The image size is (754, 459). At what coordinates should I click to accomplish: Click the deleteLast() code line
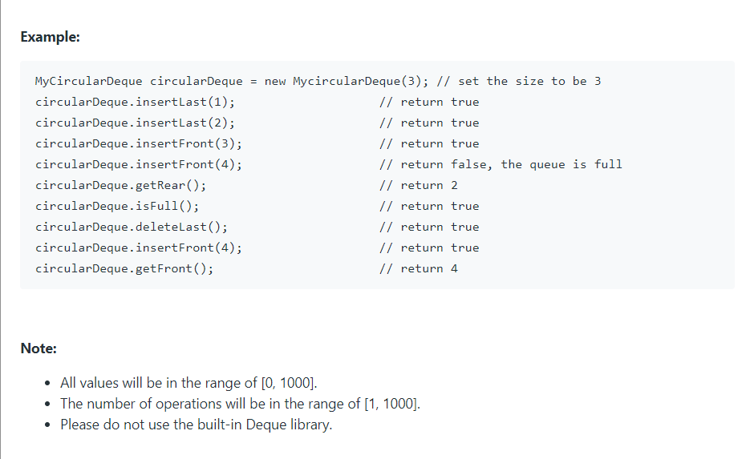click(257, 227)
